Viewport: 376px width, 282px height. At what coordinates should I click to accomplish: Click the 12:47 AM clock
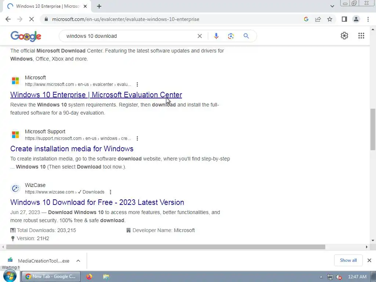coord(357,277)
